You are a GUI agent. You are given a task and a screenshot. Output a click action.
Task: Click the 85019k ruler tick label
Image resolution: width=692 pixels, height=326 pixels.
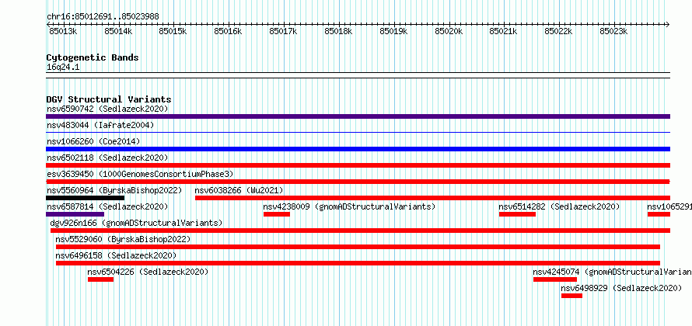(x=393, y=31)
